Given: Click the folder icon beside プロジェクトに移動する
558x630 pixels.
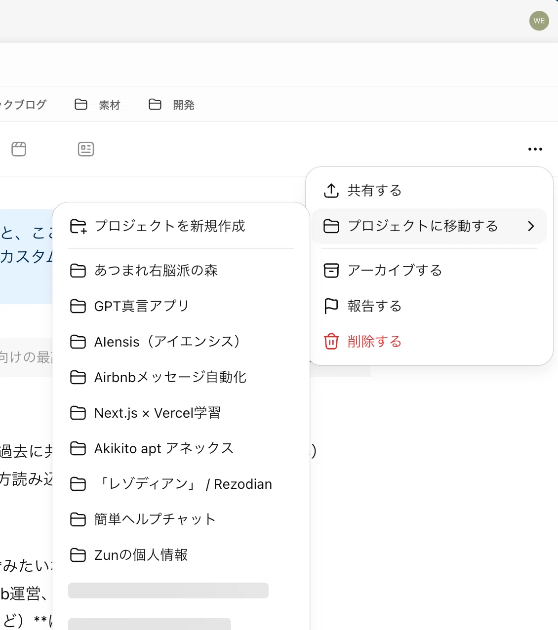Looking at the screenshot, I should (x=331, y=226).
